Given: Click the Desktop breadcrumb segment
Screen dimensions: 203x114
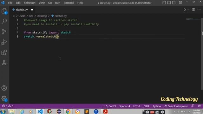Looking at the screenshot, I should tap(42, 16).
